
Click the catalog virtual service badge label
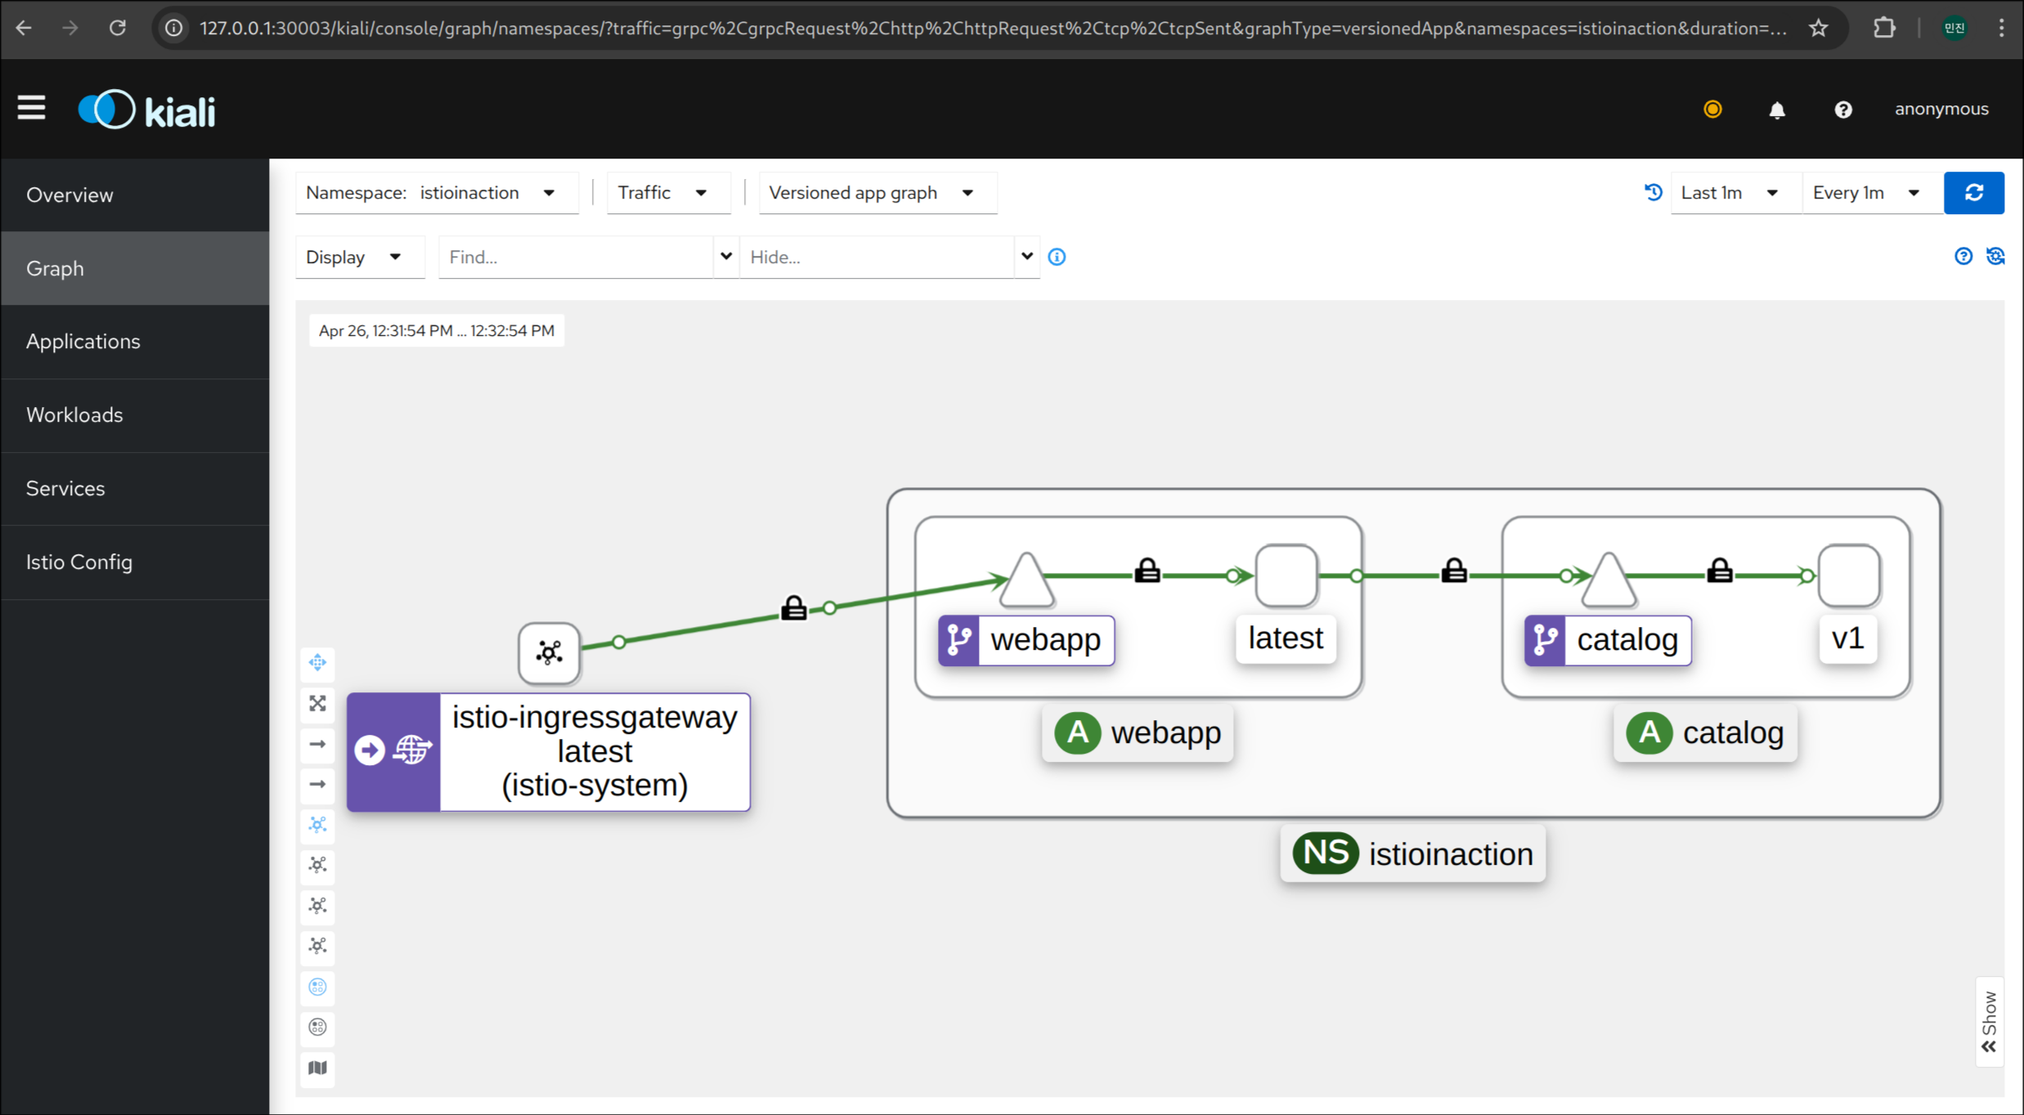(x=1608, y=640)
